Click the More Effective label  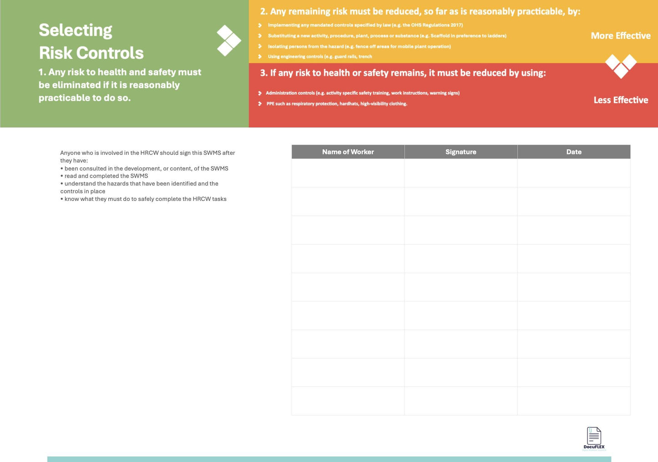[621, 36]
